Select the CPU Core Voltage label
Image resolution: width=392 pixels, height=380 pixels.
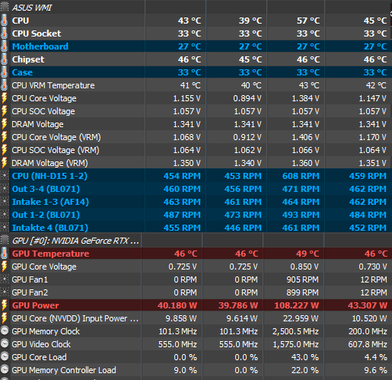point(44,98)
